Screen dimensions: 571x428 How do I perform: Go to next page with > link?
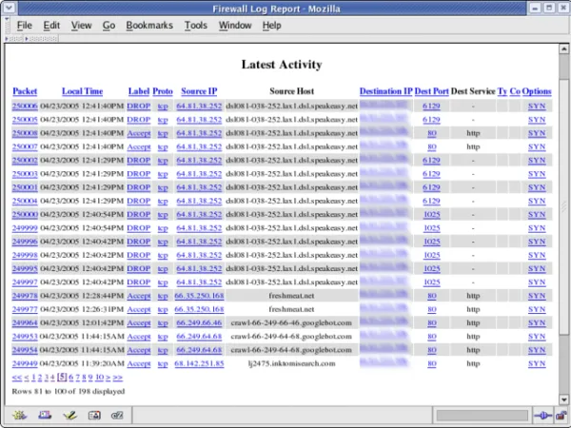coord(108,378)
